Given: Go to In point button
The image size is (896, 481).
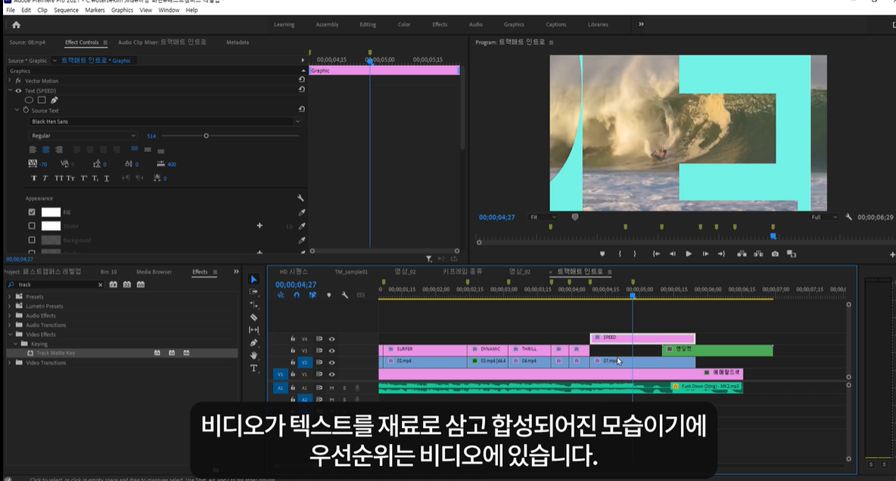Looking at the screenshot, I should pos(657,253).
